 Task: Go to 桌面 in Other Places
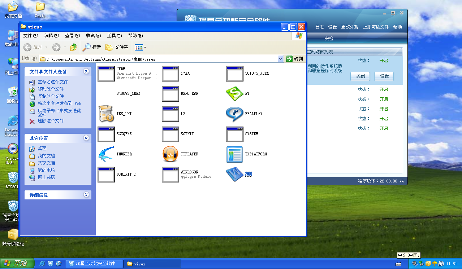tap(42, 149)
